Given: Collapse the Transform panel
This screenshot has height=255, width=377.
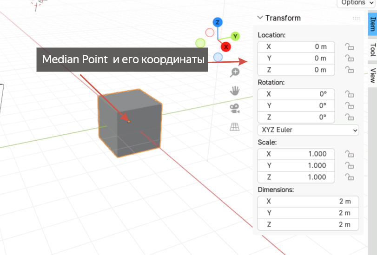Looking at the screenshot, I should [260, 18].
